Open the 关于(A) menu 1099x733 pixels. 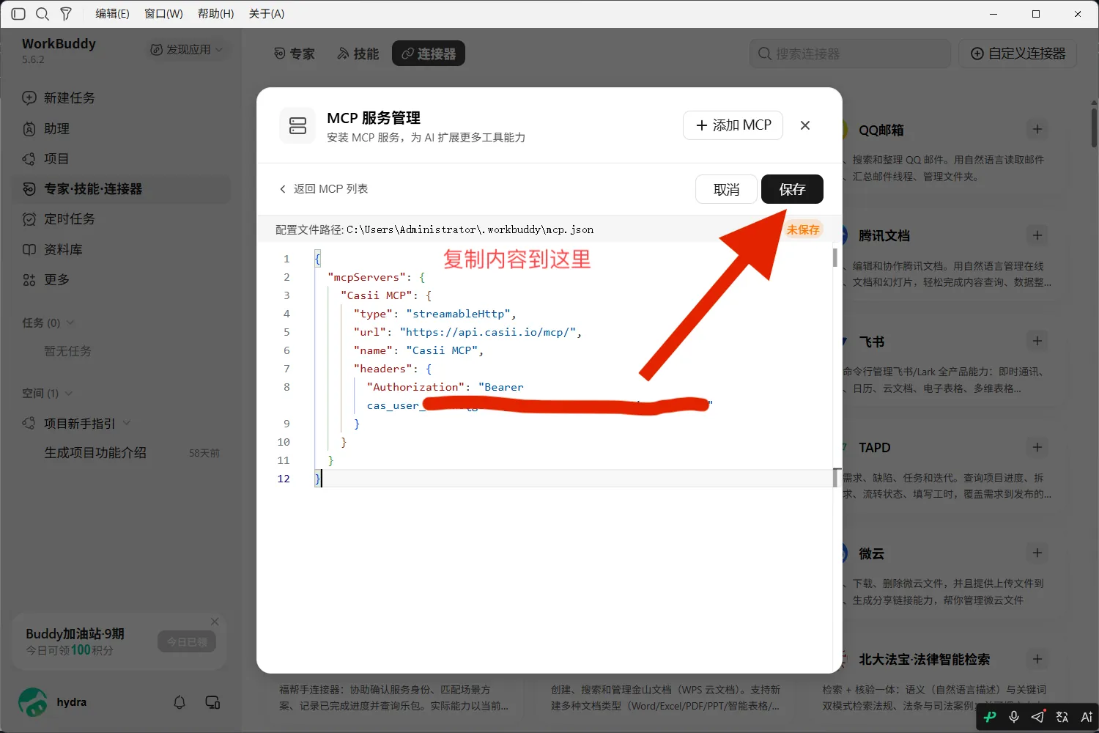click(x=267, y=14)
